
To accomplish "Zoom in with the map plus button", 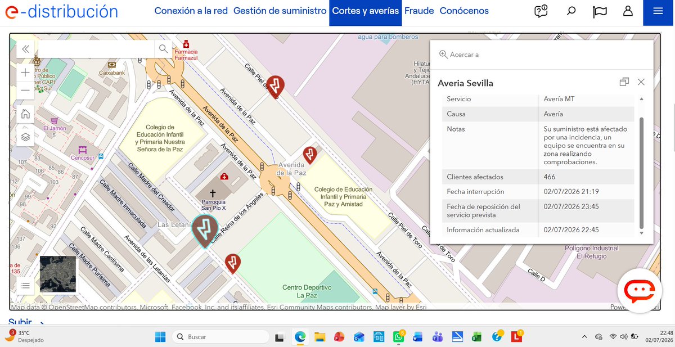I will [x=25, y=73].
